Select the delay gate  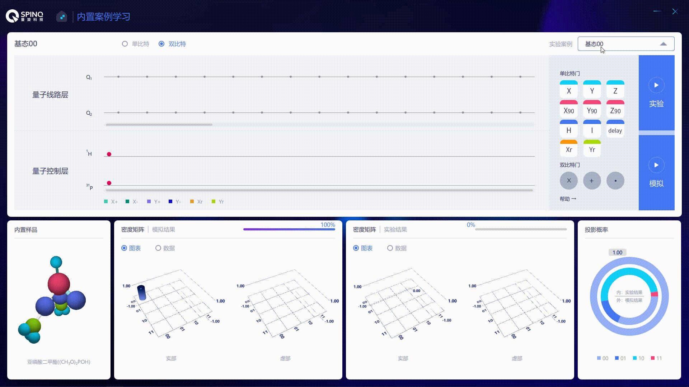point(615,130)
